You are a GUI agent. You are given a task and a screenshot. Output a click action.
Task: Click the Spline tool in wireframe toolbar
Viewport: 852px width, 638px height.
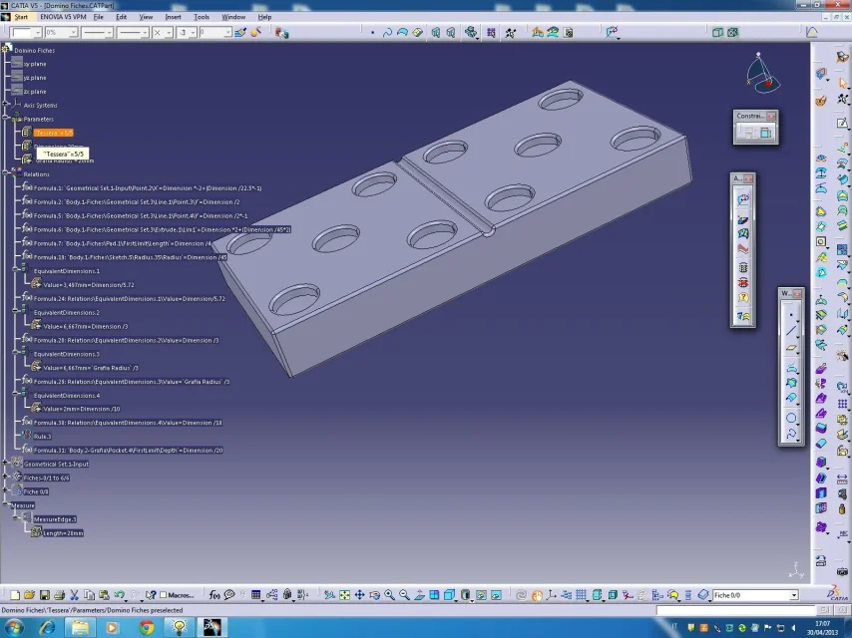pos(791,434)
